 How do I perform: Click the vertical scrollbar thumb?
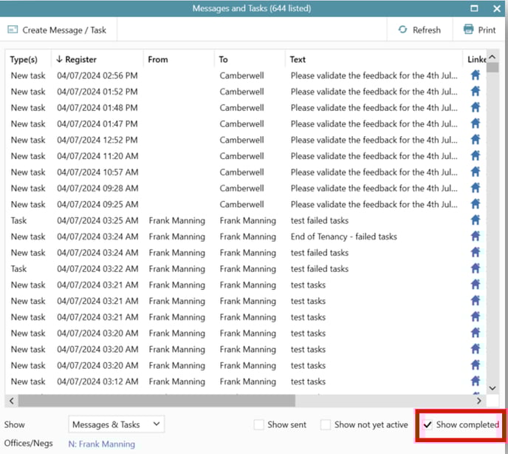(492, 68)
